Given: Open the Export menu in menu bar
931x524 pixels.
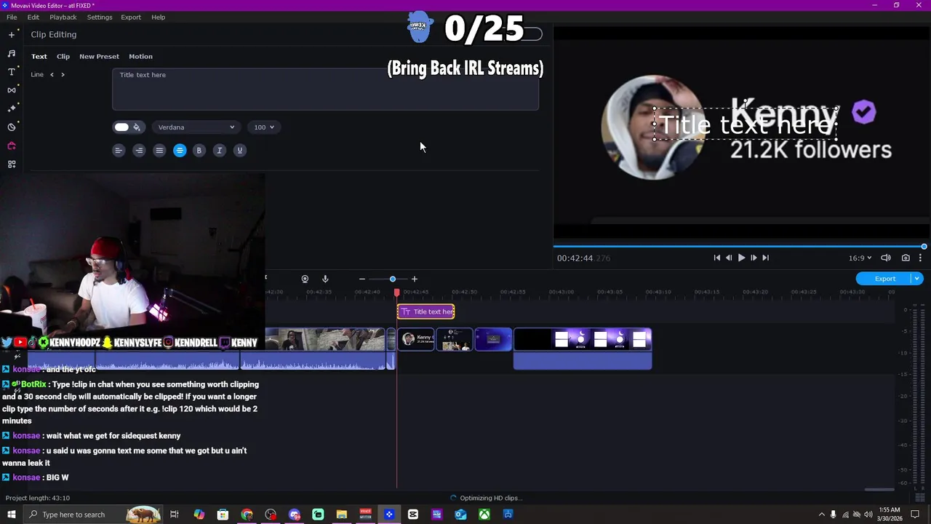Looking at the screenshot, I should 131,17.
